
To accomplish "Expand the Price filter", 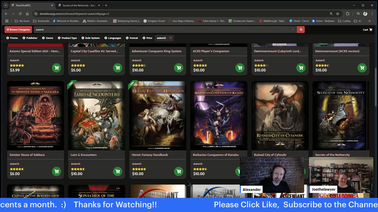I will click(x=147, y=38).
